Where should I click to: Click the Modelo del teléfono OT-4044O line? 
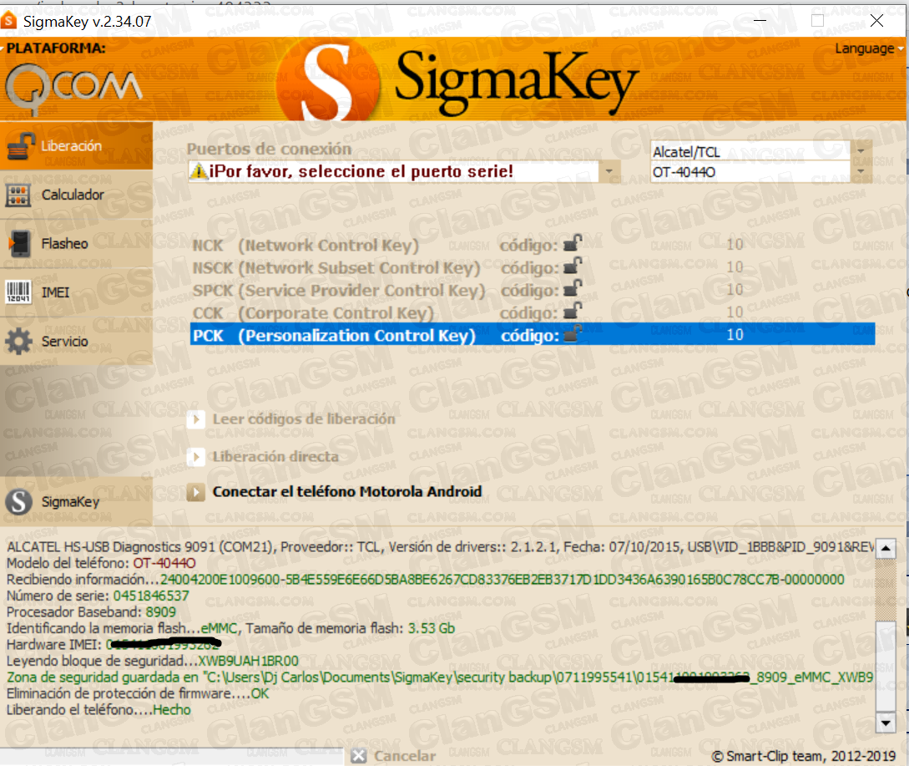(101, 564)
